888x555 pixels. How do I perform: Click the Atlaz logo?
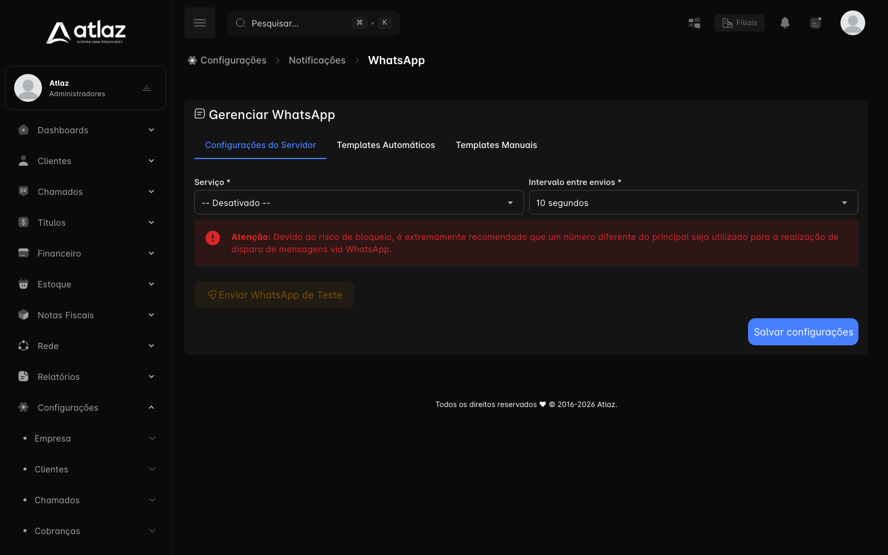tap(86, 33)
